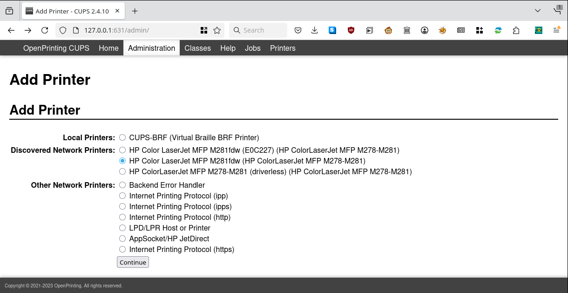Click the Continue button
This screenshot has width=568, height=293.
coord(133,262)
